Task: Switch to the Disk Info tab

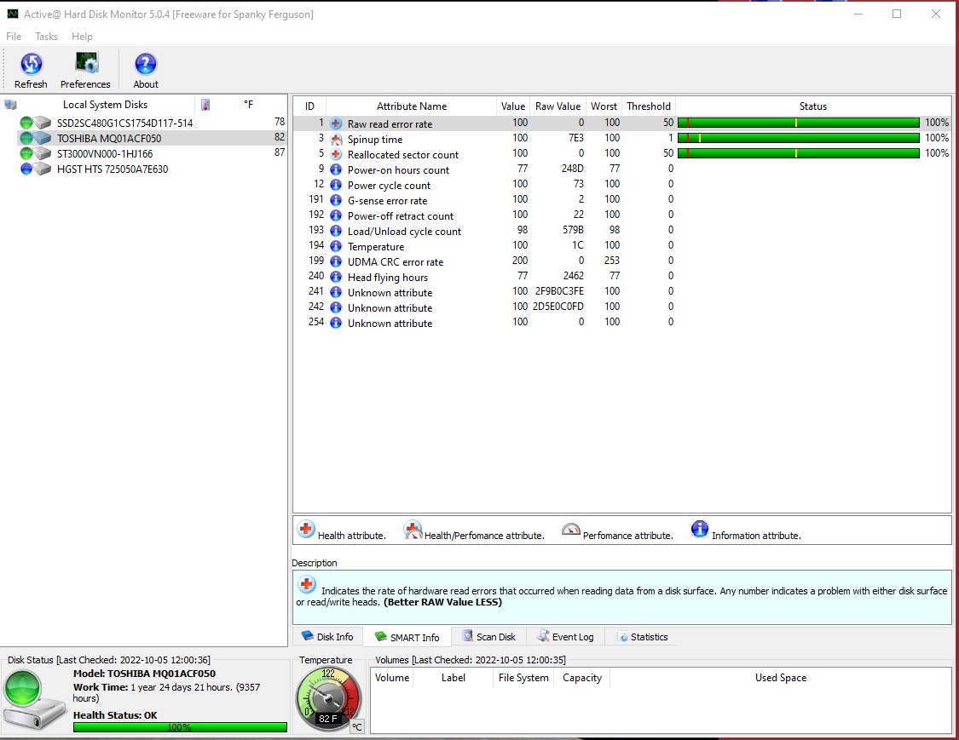Action: [327, 637]
